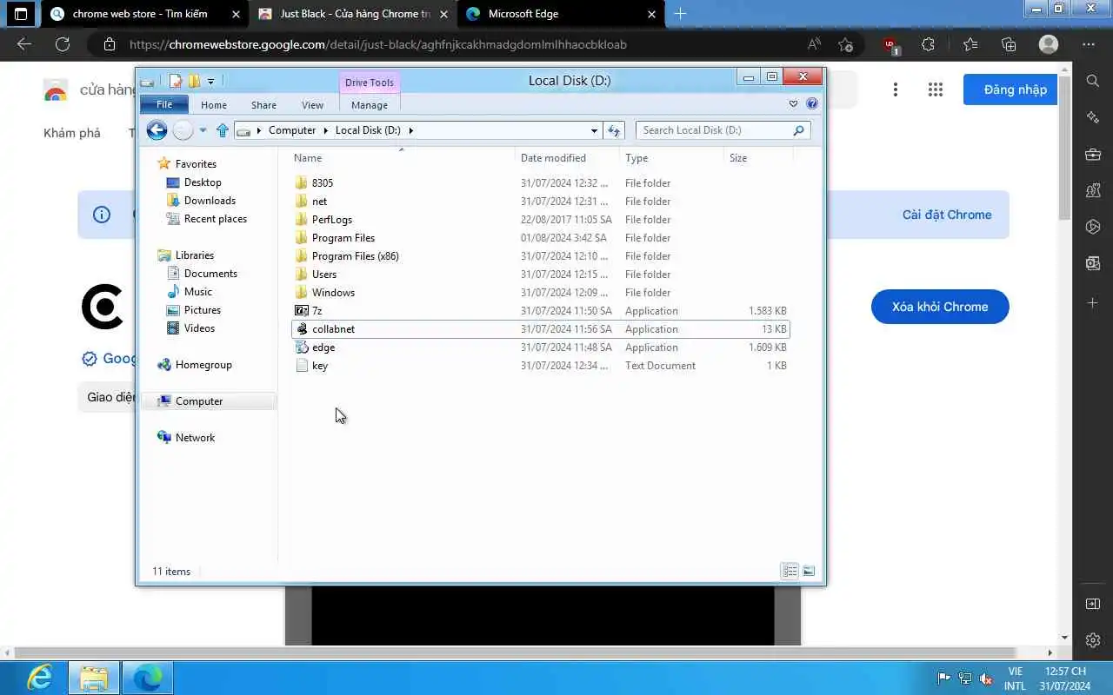
Task: Add page to favorites star icon
Action: click(845, 44)
